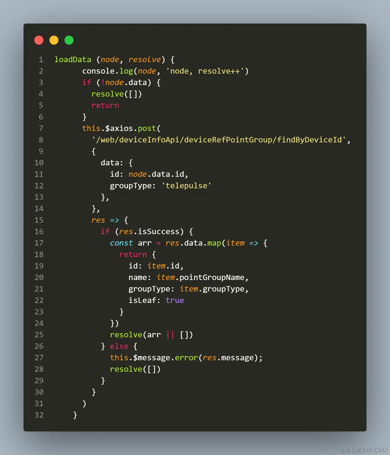Screen dimensions: 390x455
Task: Click the red window control dot
Action: click(x=39, y=40)
